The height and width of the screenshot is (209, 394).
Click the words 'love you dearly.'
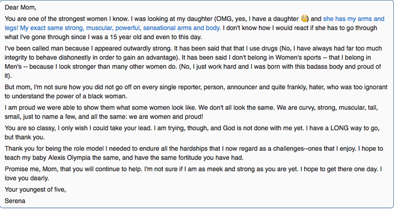[x=27, y=179]
